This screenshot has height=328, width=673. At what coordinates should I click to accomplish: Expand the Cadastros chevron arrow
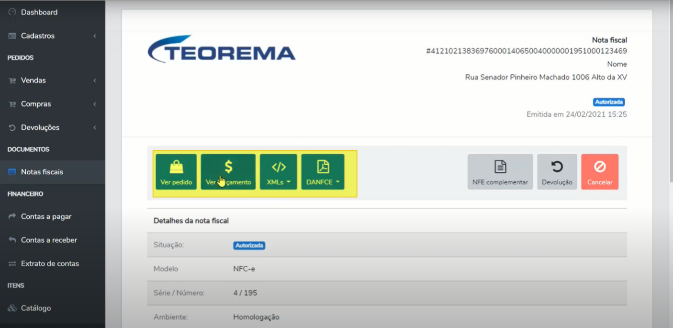pos(95,36)
